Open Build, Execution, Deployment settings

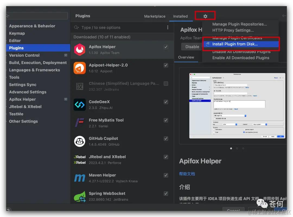38,63
